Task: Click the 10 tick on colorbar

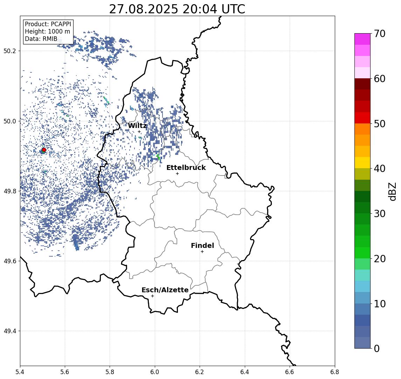Action: pyautogui.click(x=380, y=303)
